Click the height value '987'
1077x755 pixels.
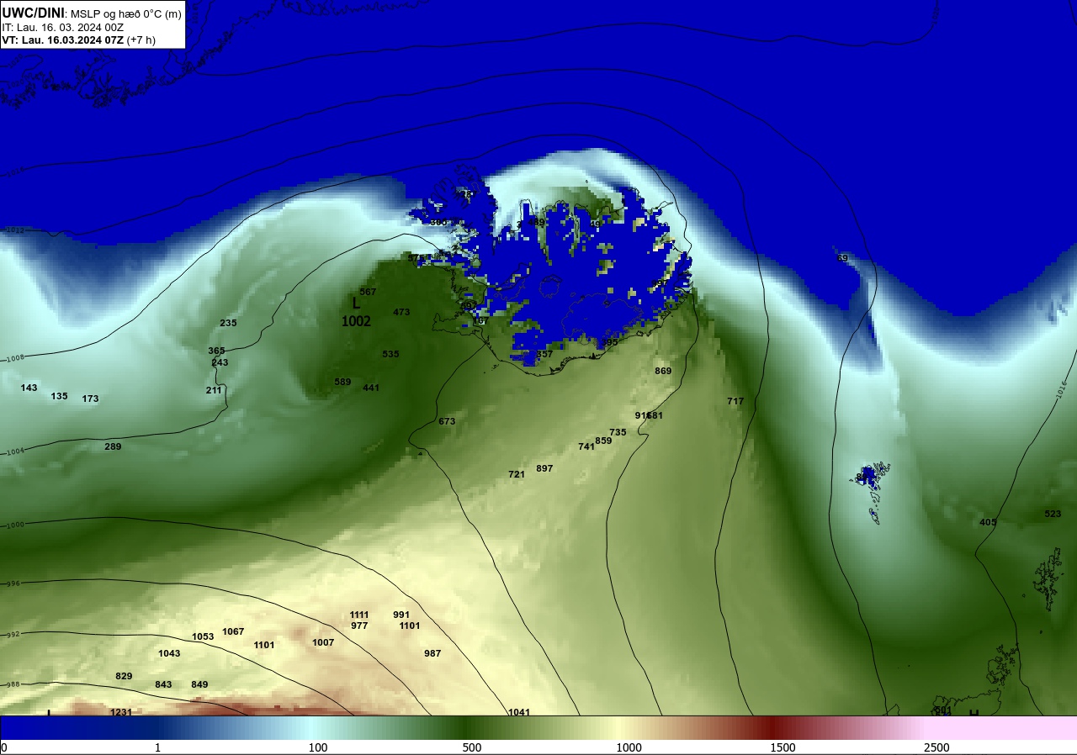[432, 653]
